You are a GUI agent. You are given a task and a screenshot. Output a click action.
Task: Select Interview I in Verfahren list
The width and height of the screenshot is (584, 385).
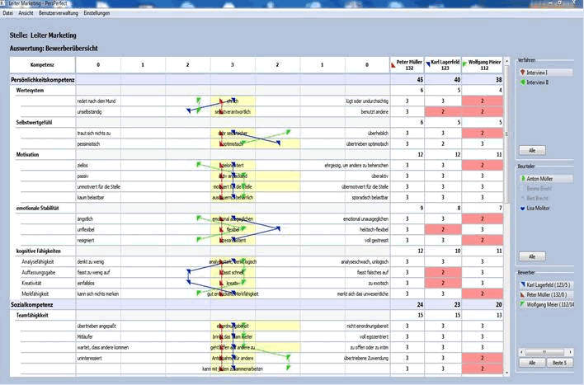[x=545, y=73]
